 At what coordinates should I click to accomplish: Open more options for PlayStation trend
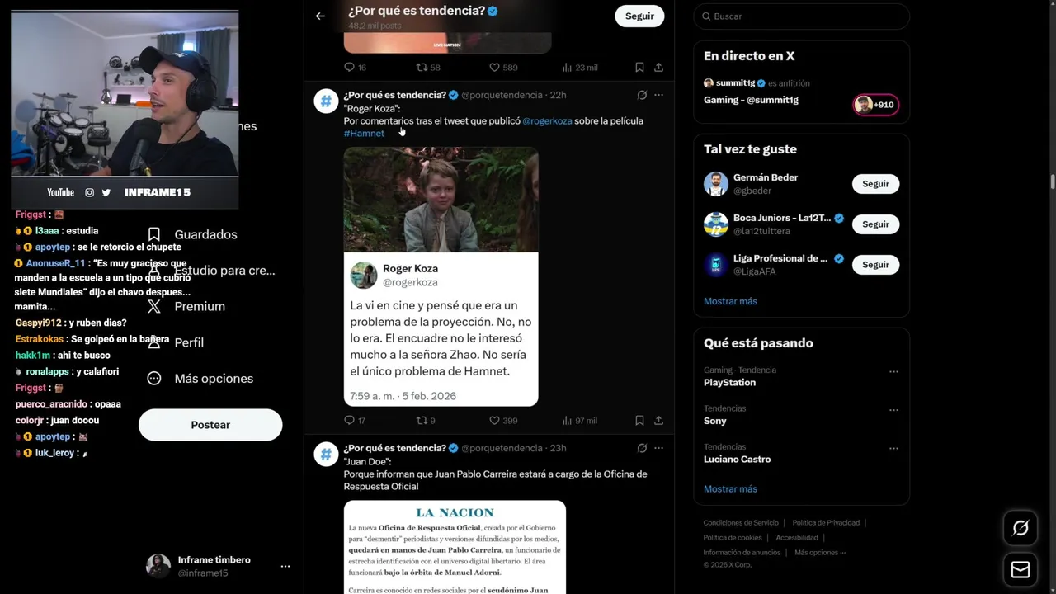[893, 371]
